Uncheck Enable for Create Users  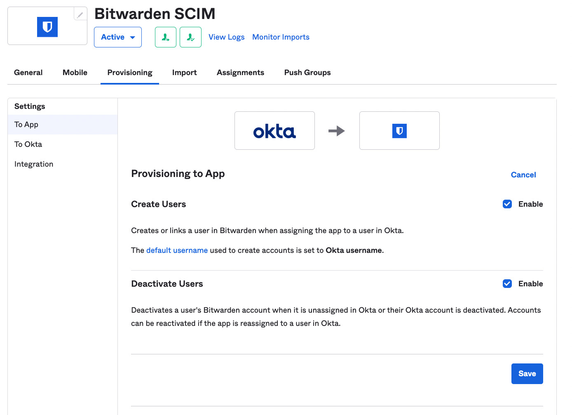coord(507,204)
